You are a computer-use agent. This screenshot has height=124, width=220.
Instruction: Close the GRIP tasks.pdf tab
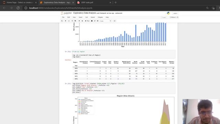[x=110, y=2]
